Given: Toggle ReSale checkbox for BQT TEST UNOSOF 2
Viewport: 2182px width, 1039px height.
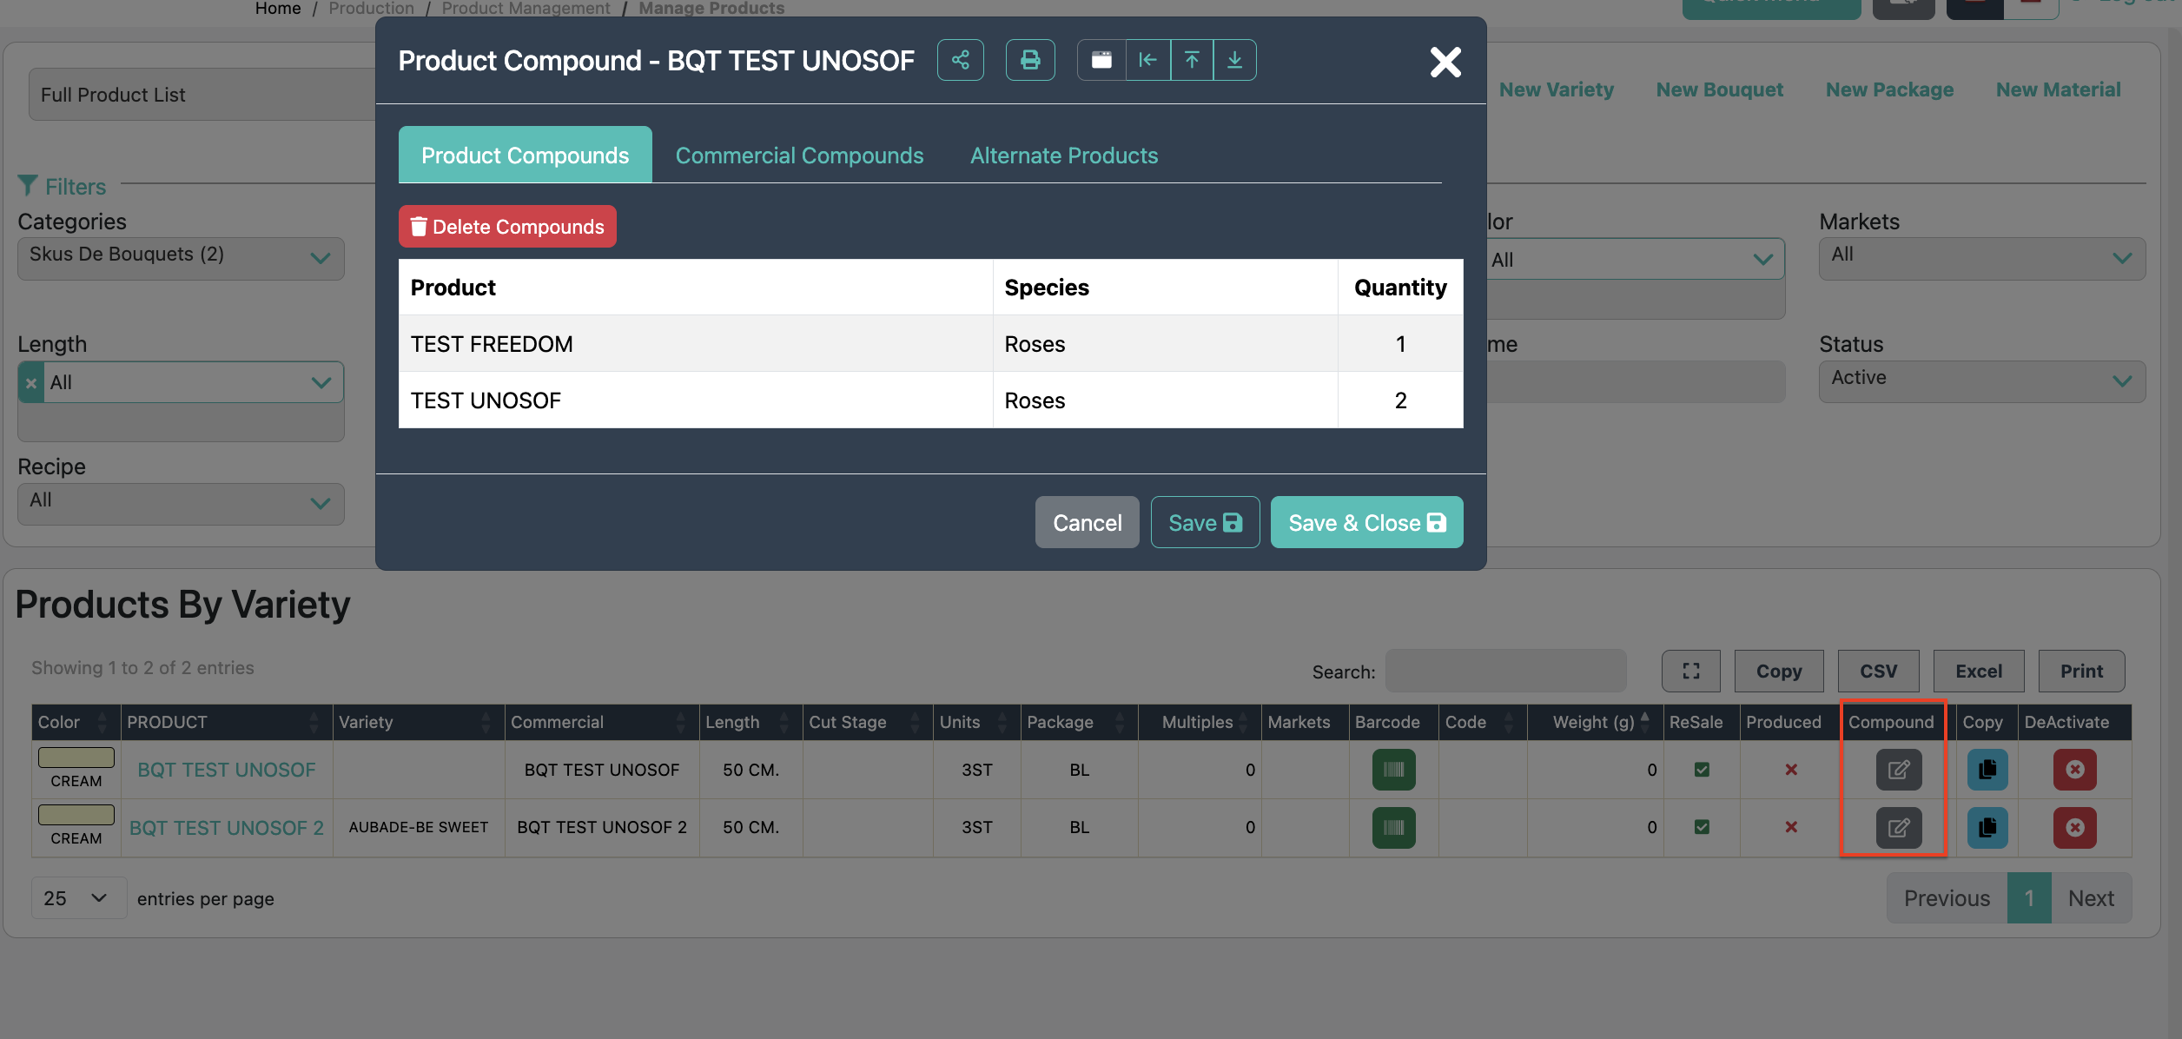Looking at the screenshot, I should tap(1702, 827).
